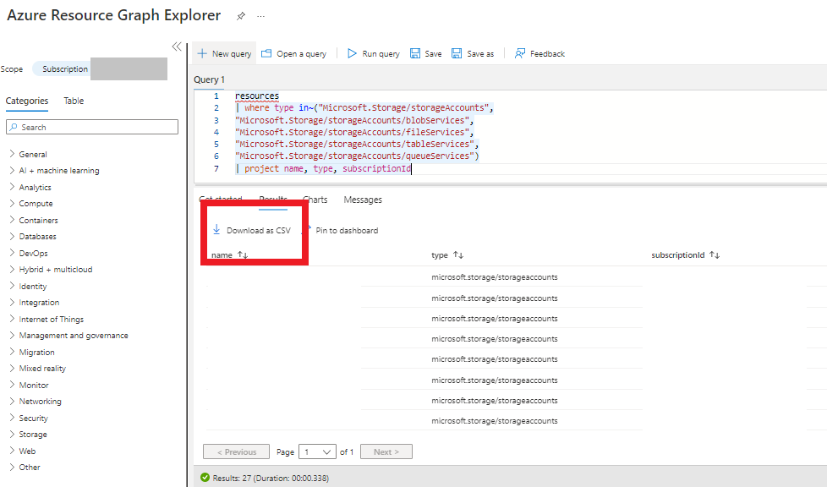Click the New query plus icon

(x=202, y=53)
